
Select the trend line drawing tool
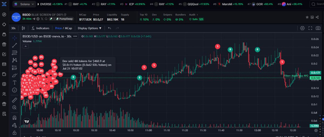[15, 45]
